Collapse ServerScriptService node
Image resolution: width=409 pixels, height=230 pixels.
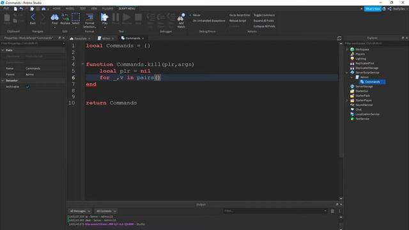pyautogui.click(x=347, y=73)
